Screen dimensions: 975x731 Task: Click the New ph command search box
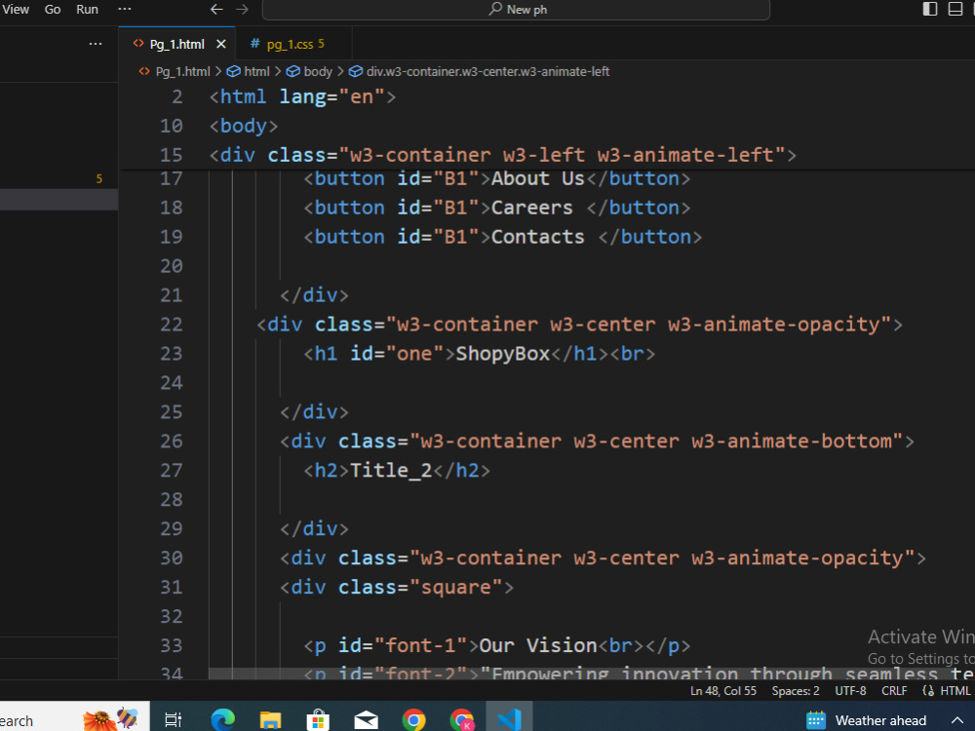(516, 10)
